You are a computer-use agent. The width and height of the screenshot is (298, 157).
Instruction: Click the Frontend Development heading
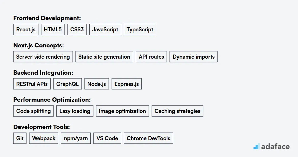47,18
